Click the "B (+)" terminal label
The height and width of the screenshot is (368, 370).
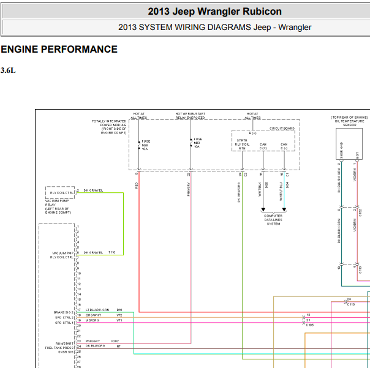click(252, 133)
